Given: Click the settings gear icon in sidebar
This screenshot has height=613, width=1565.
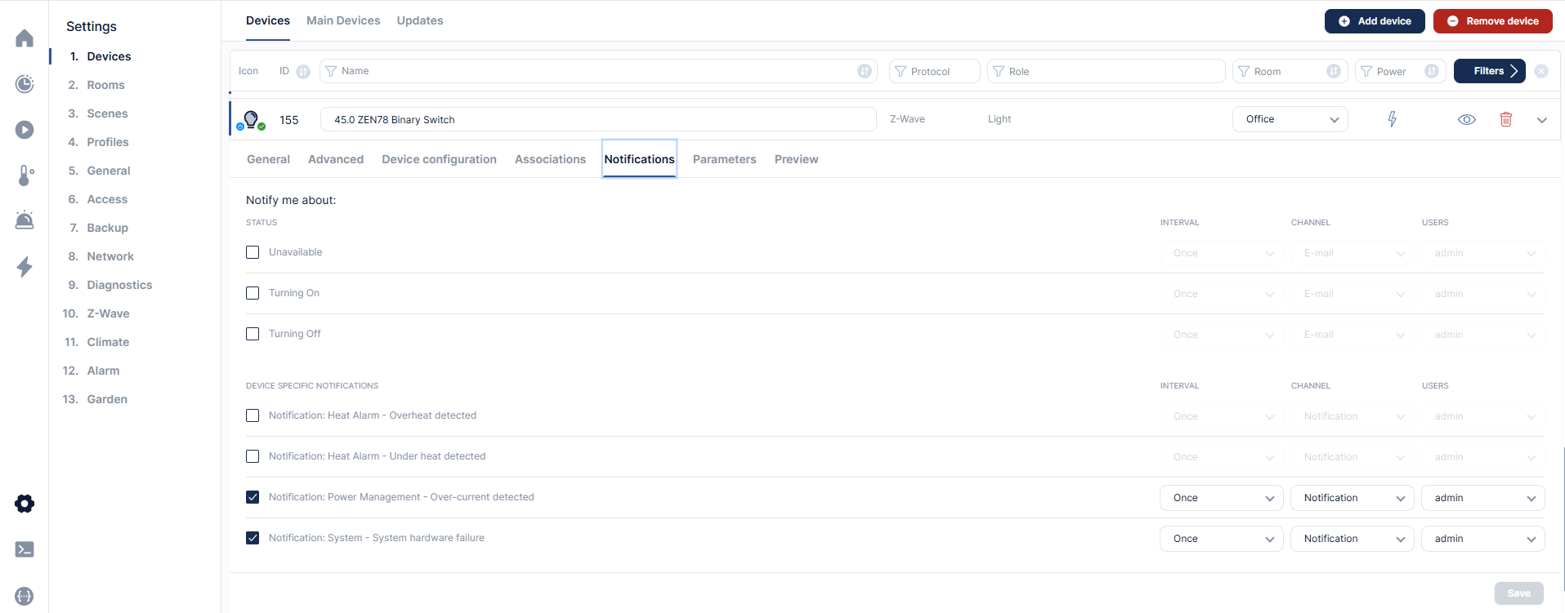Looking at the screenshot, I should click(x=25, y=504).
